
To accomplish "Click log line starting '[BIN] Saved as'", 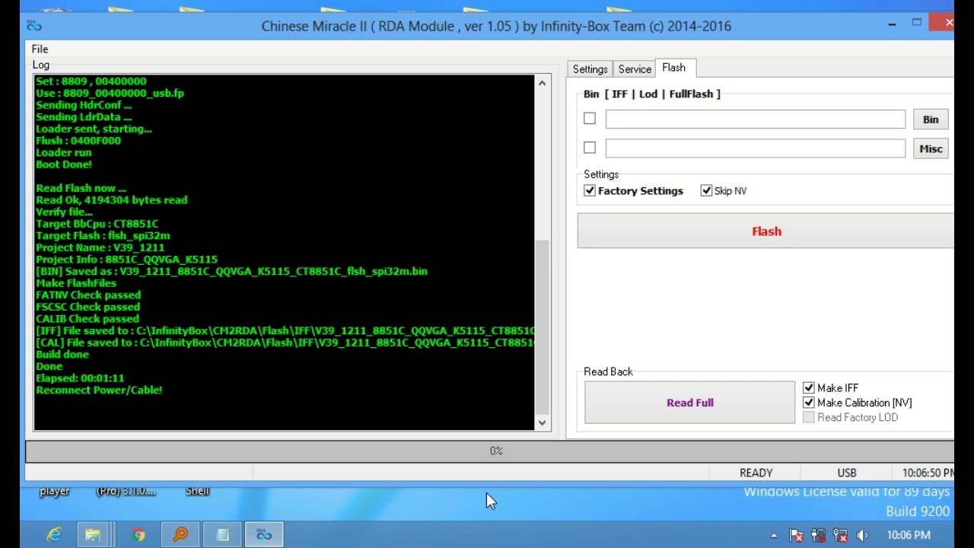I will 231,271.
